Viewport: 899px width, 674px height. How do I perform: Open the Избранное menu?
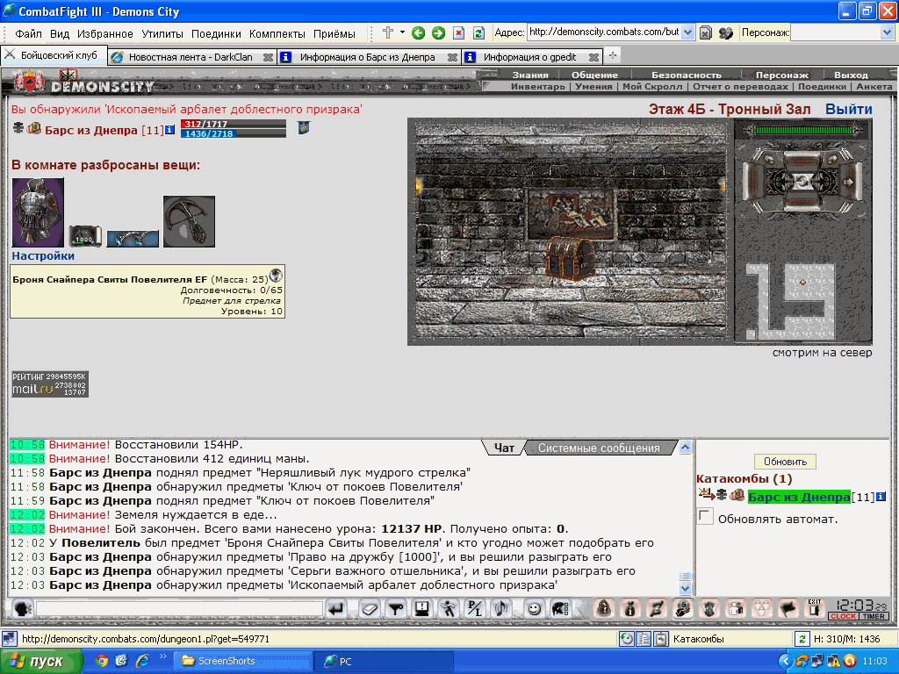point(105,34)
